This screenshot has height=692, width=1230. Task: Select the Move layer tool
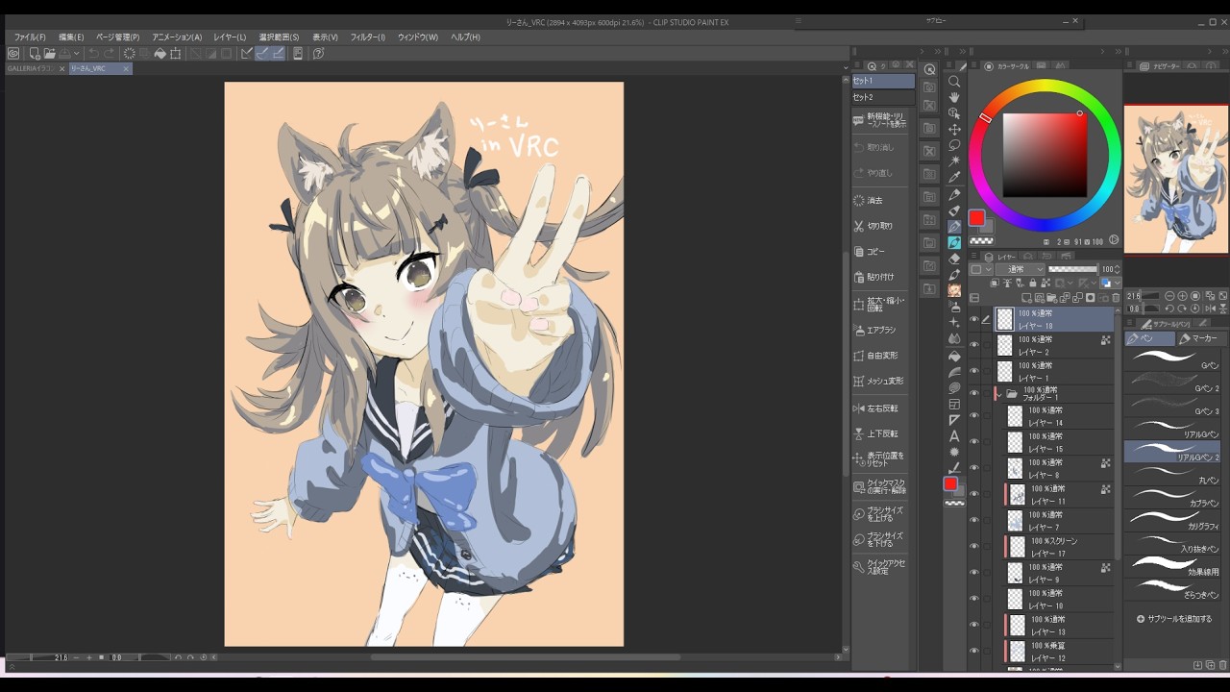pos(954,129)
